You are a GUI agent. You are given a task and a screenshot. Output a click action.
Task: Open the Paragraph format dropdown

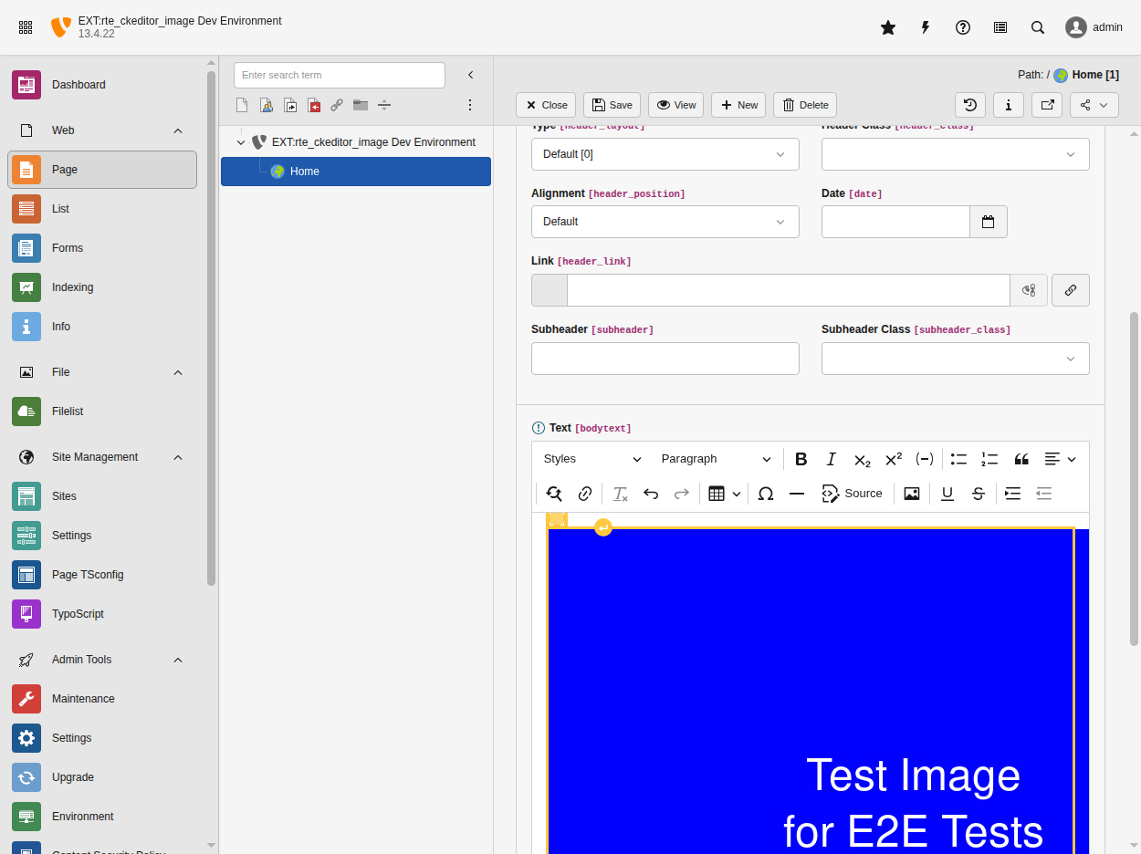(x=717, y=459)
